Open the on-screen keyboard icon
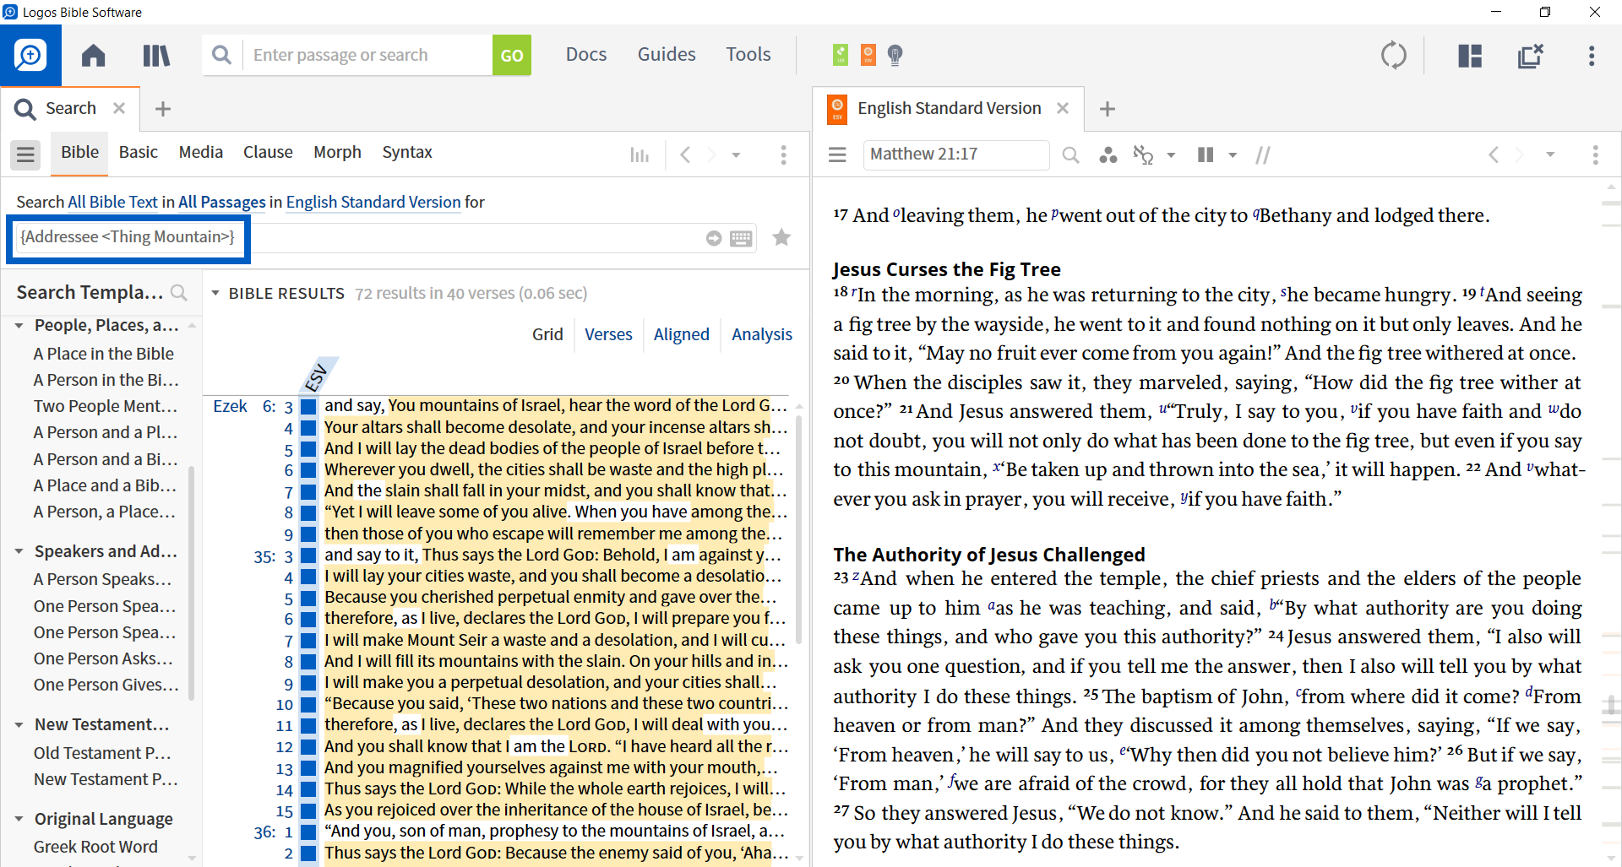Image resolution: width=1622 pixels, height=867 pixels. pos(741,238)
